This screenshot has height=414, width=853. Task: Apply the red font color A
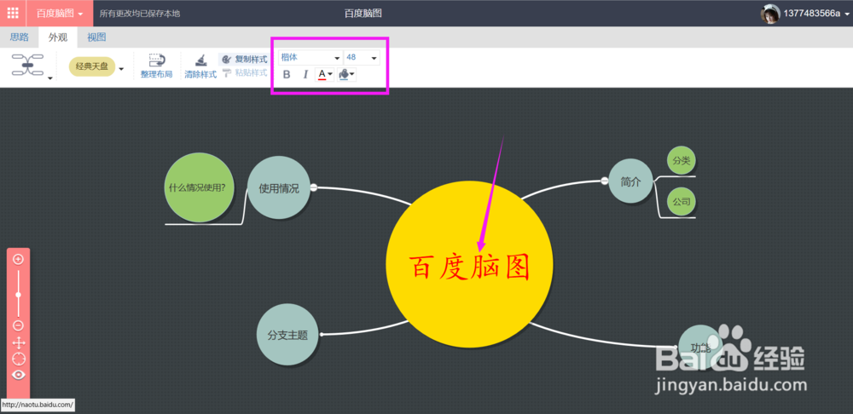click(322, 74)
